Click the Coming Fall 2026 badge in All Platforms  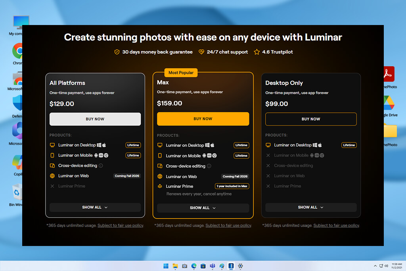point(127,176)
